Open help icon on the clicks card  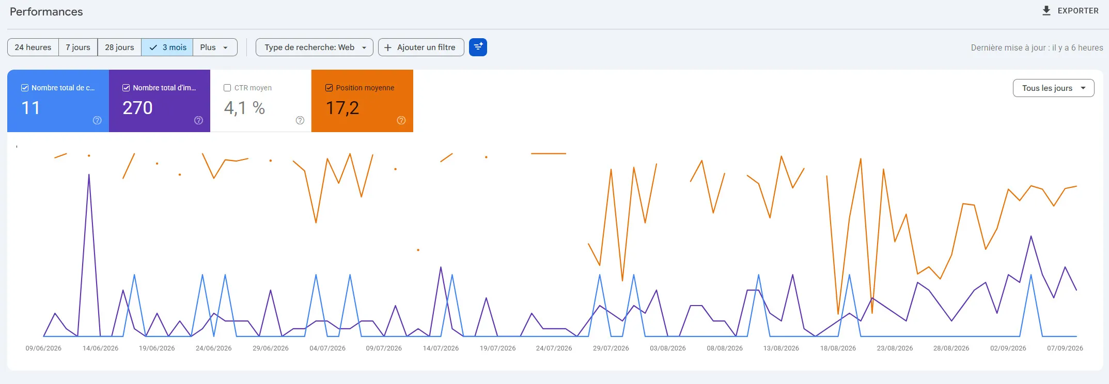coord(97,120)
